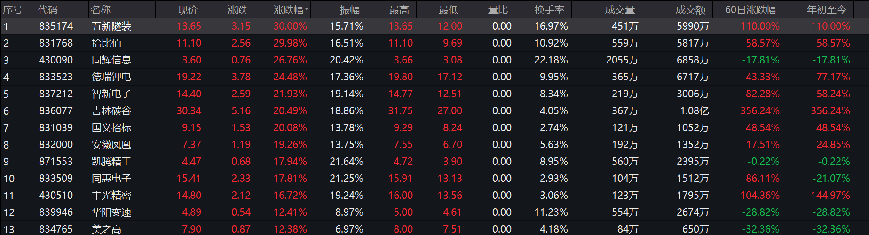
Task: Click the 振幅 column header
Action: (x=349, y=9)
